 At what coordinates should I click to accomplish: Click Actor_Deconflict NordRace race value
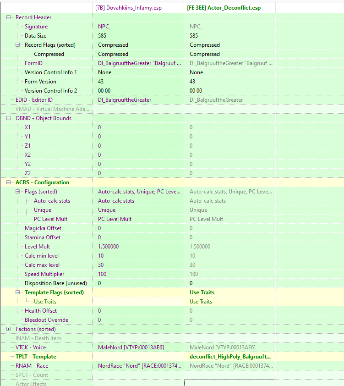click(231, 366)
